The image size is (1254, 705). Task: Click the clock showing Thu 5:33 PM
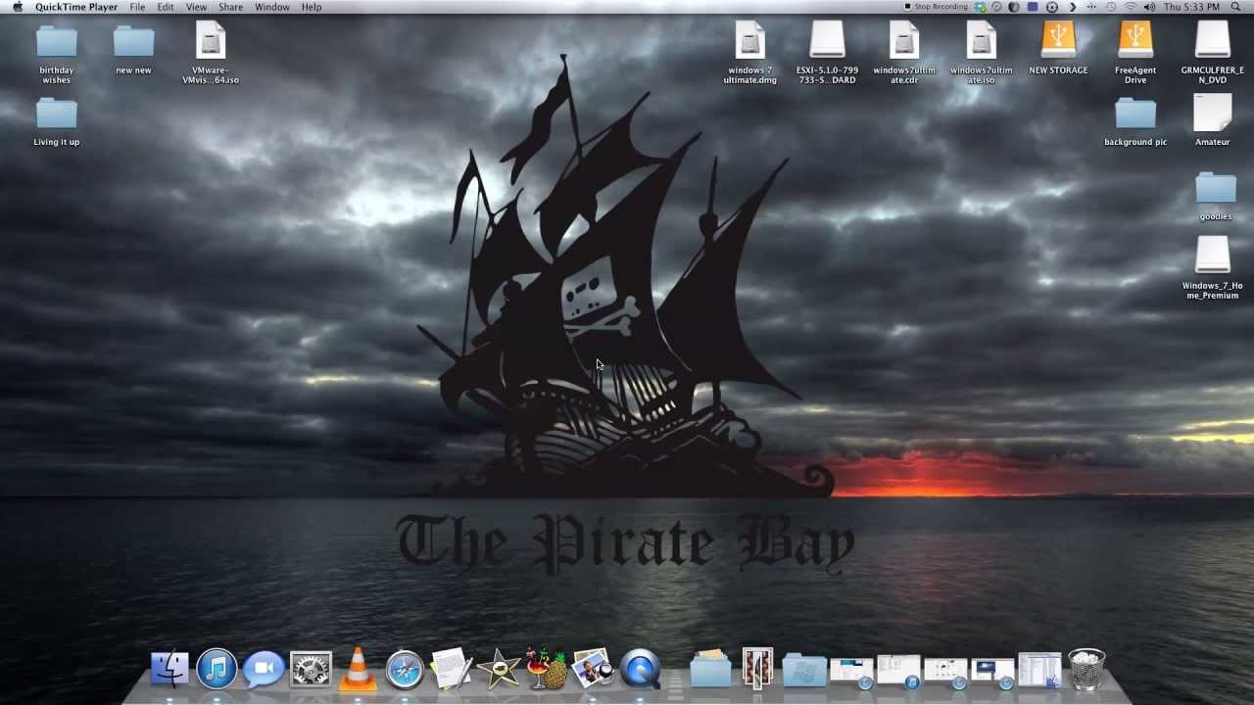[1191, 7]
